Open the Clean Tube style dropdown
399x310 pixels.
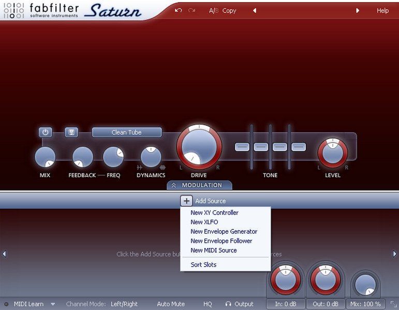(127, 132)
